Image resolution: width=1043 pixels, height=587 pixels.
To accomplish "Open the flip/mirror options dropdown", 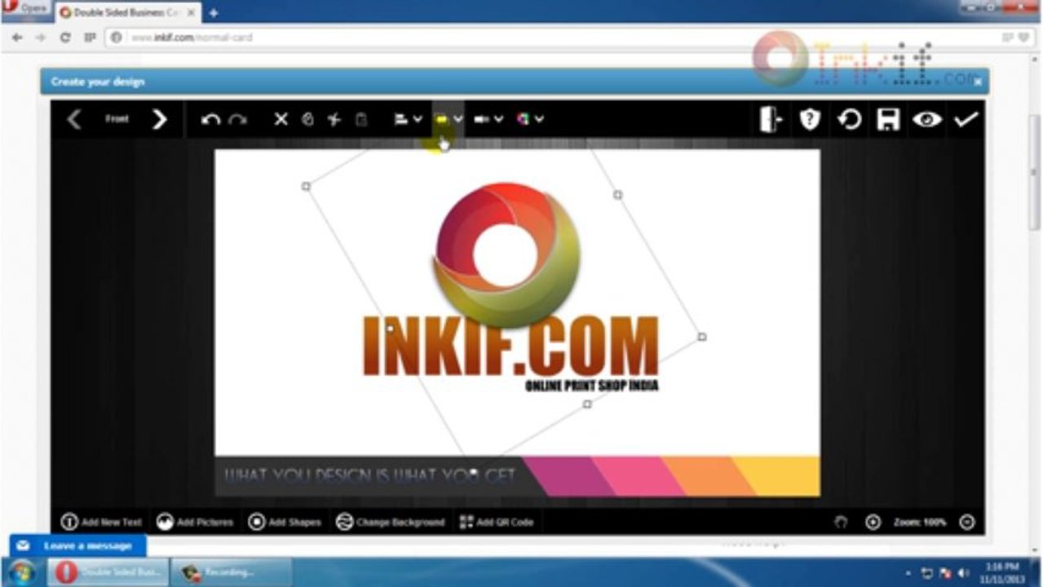I will point(488,119).
